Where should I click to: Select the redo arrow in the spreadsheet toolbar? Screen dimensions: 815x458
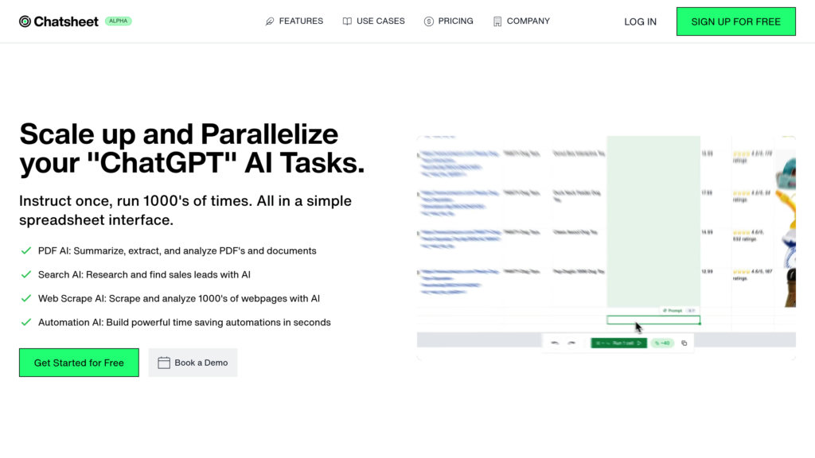coord(571,342)
